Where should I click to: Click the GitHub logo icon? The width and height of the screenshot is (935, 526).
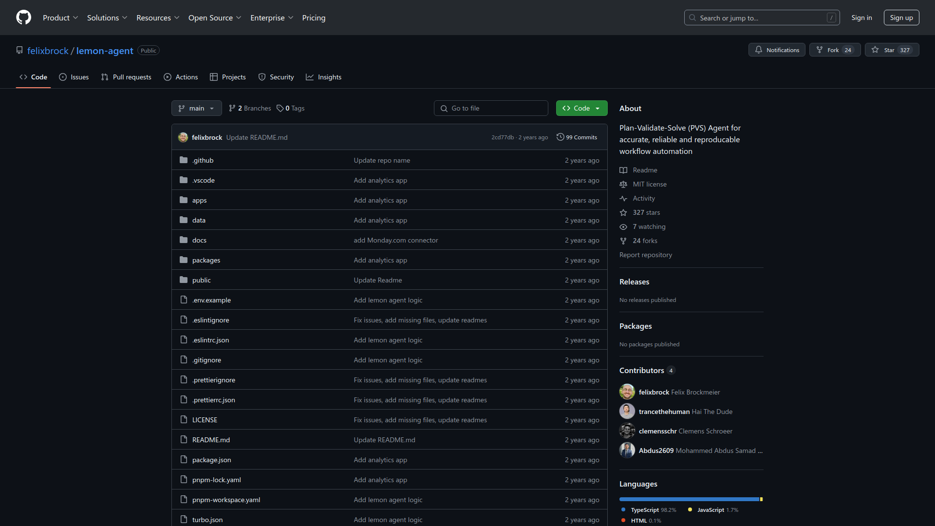(x=23, y=18)
